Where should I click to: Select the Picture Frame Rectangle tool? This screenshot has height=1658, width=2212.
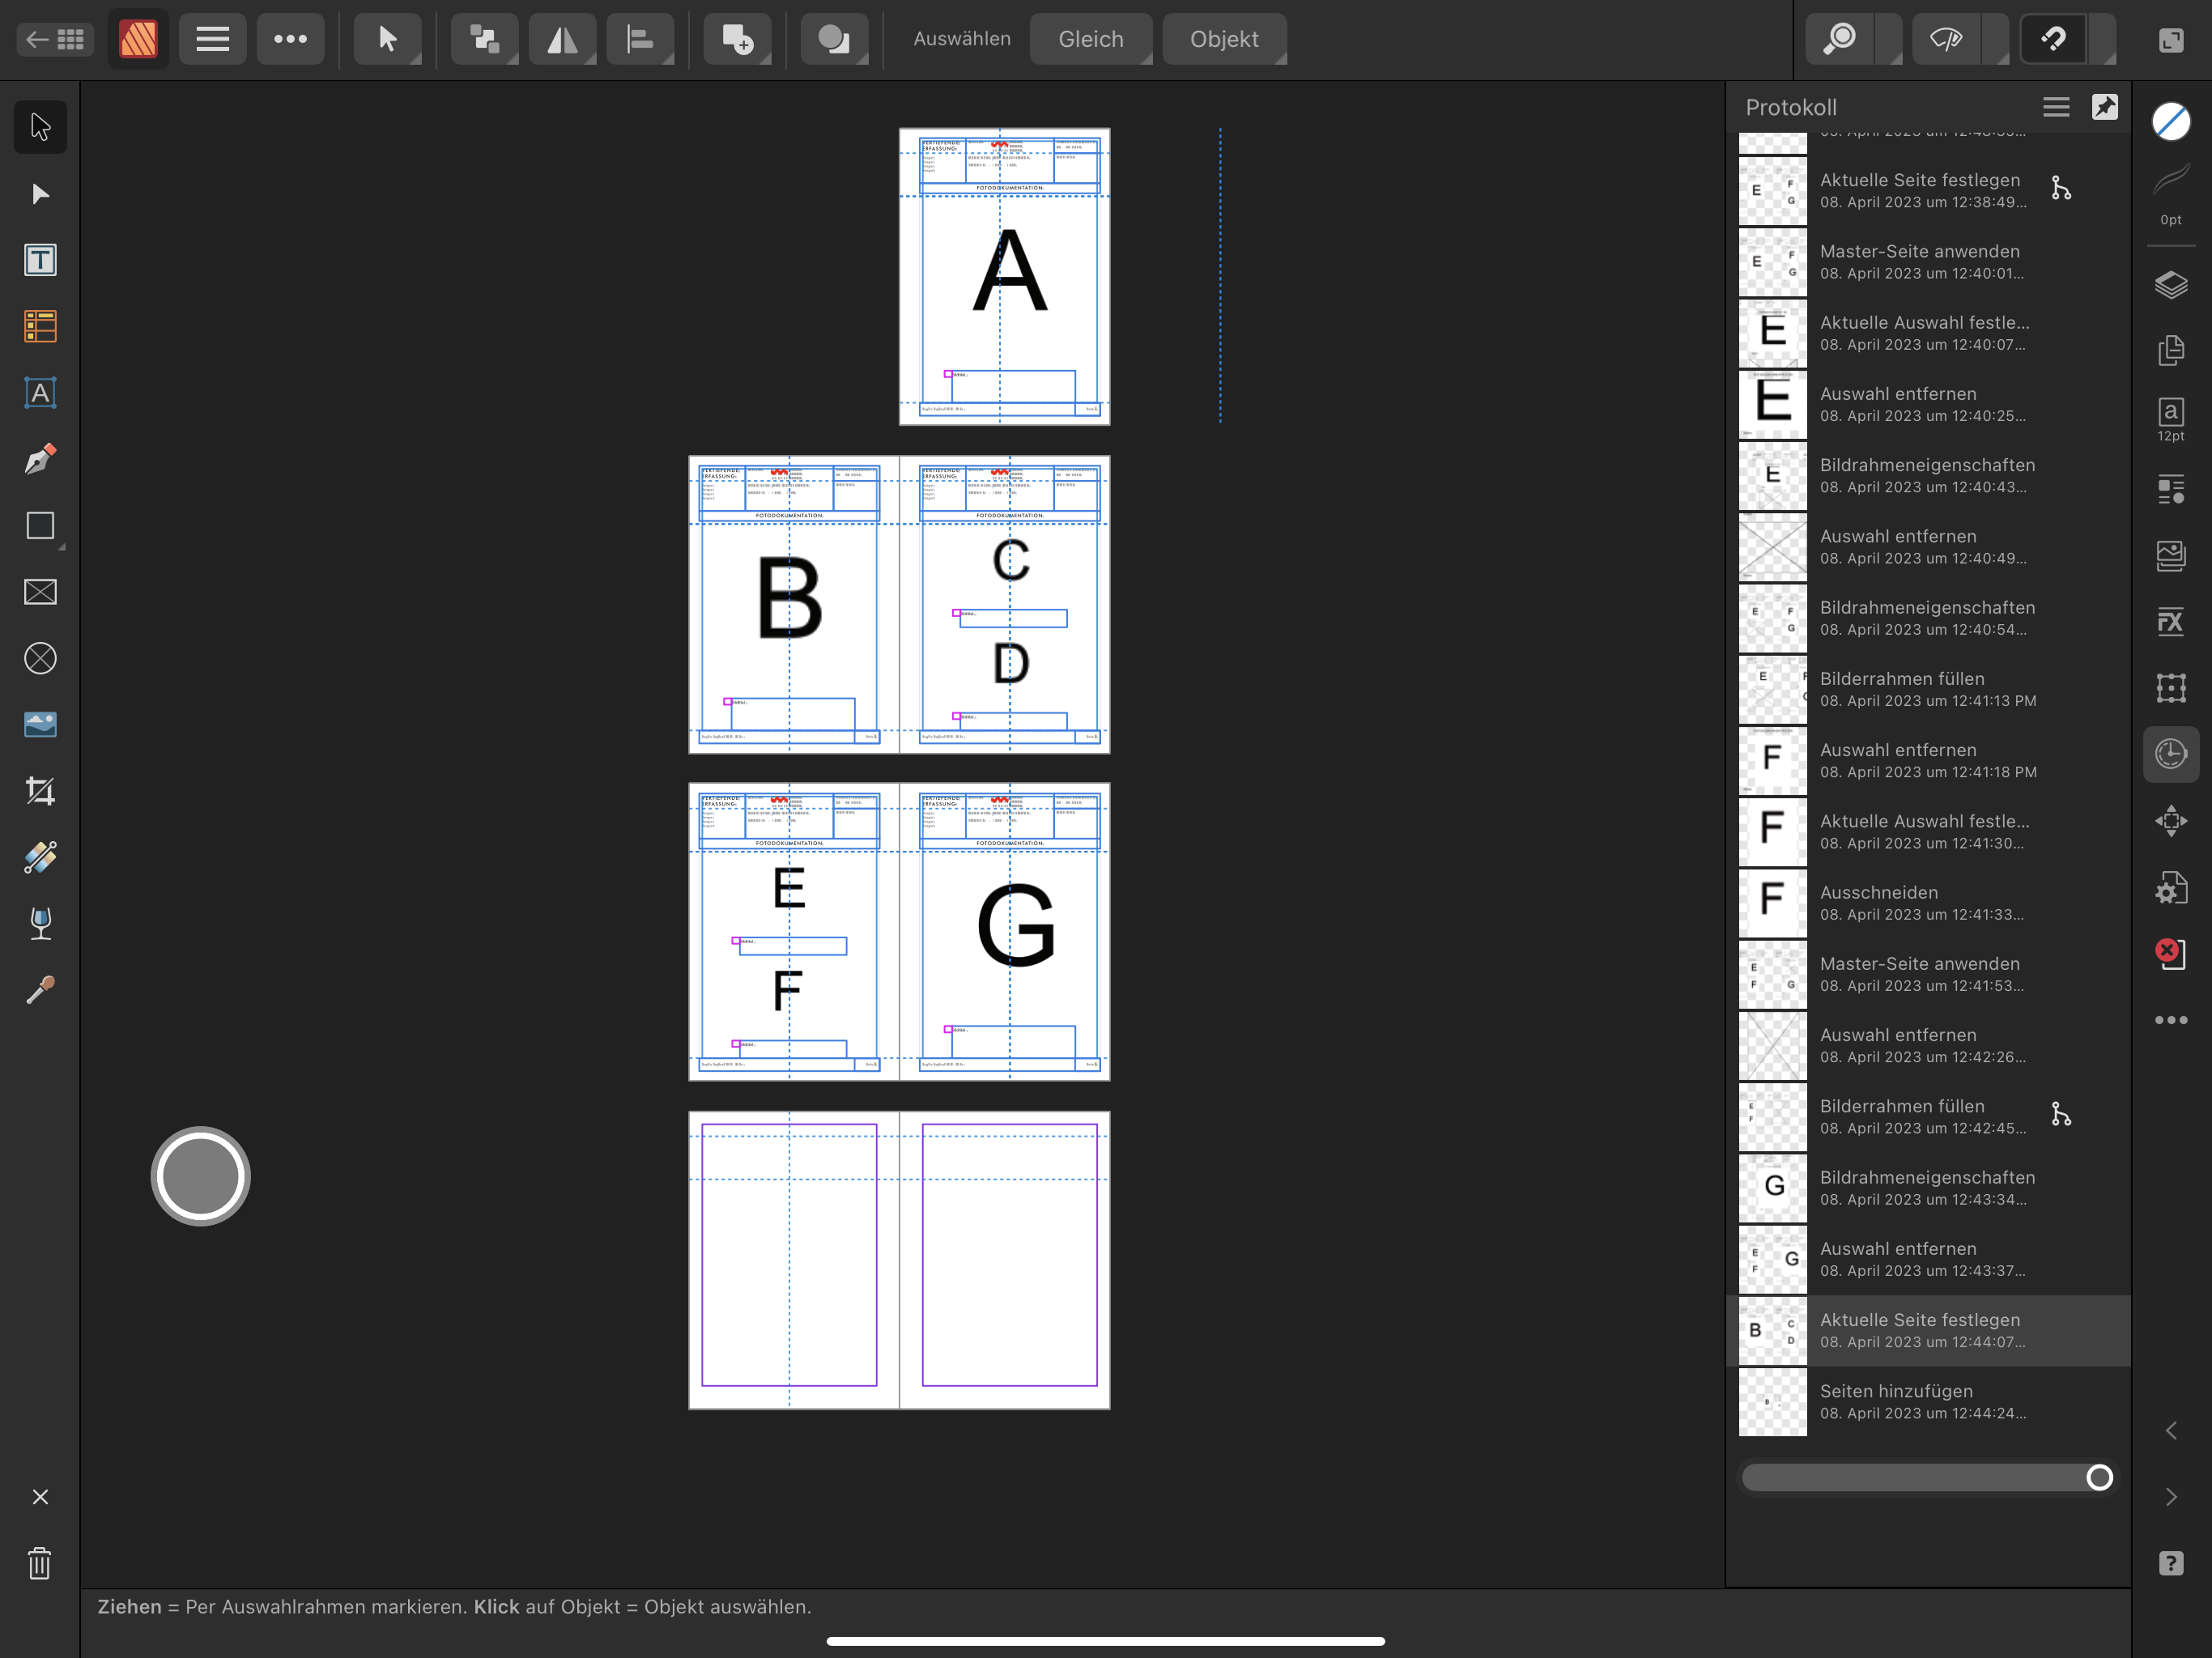coord(40,592)
